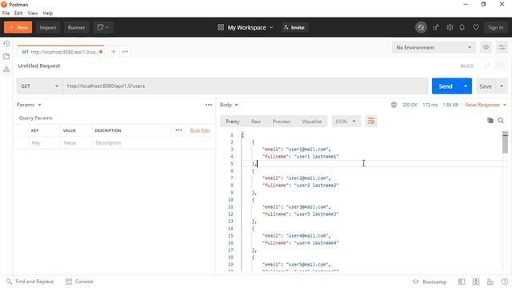Open the Console panel
This screenshot has height=288, width=512.
tap(80, 282)
